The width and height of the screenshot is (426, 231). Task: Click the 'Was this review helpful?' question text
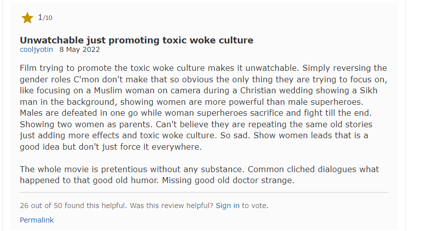click(171, 206)
